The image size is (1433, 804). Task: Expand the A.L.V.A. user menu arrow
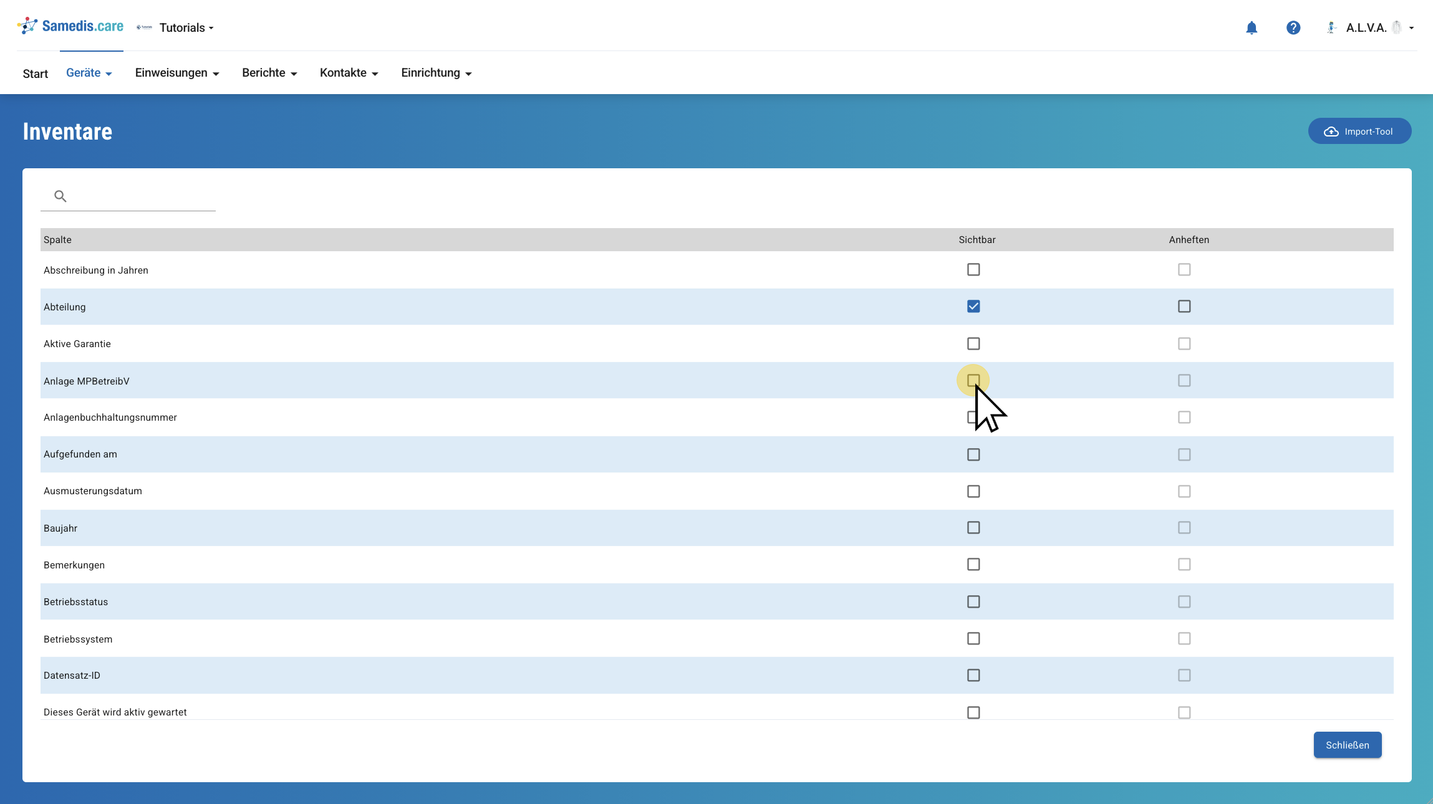pos(1411,28)
